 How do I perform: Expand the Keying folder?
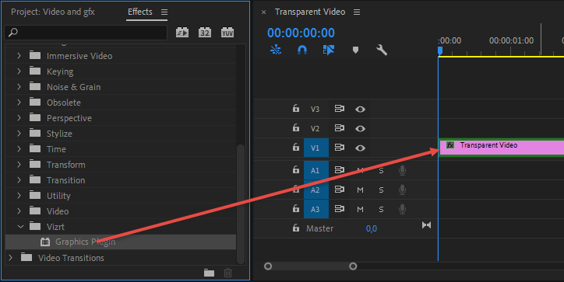(19, 71)
